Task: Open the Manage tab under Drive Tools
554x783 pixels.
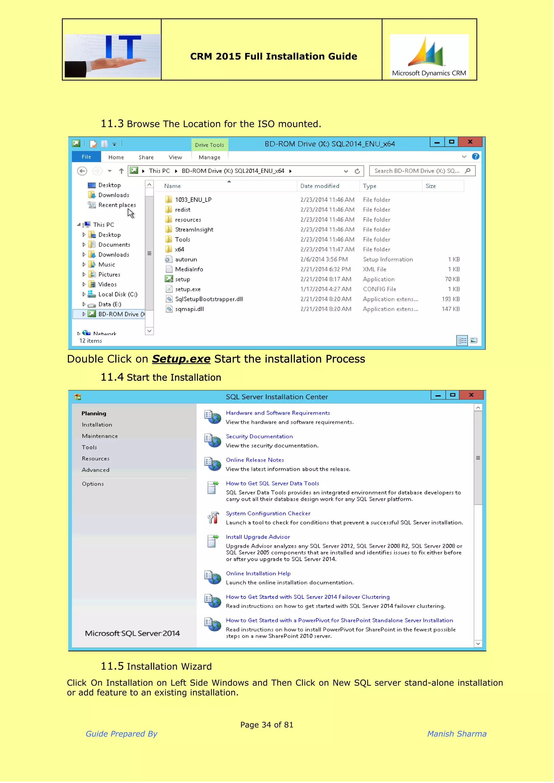Action: click(x=209, y=157)
